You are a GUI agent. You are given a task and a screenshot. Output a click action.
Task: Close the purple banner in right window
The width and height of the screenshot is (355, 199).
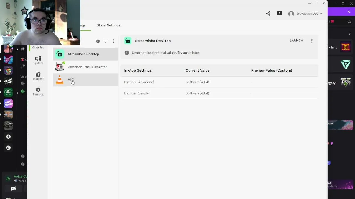tap(349, 12)
